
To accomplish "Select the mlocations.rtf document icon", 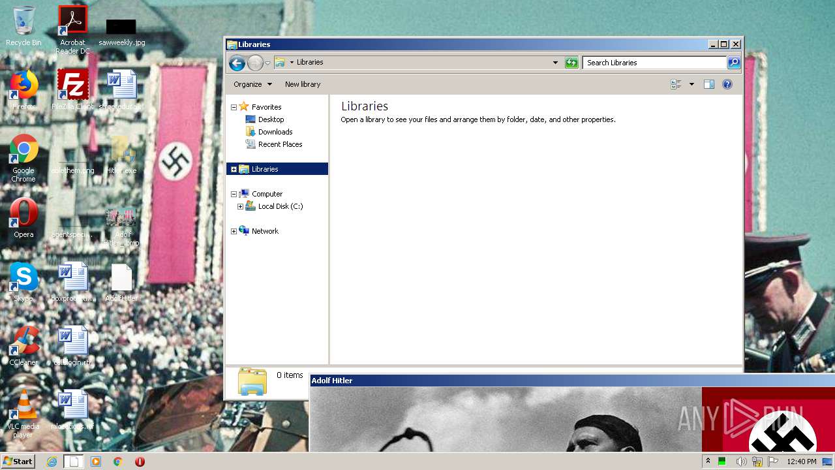I will click(x=72, y=410).
